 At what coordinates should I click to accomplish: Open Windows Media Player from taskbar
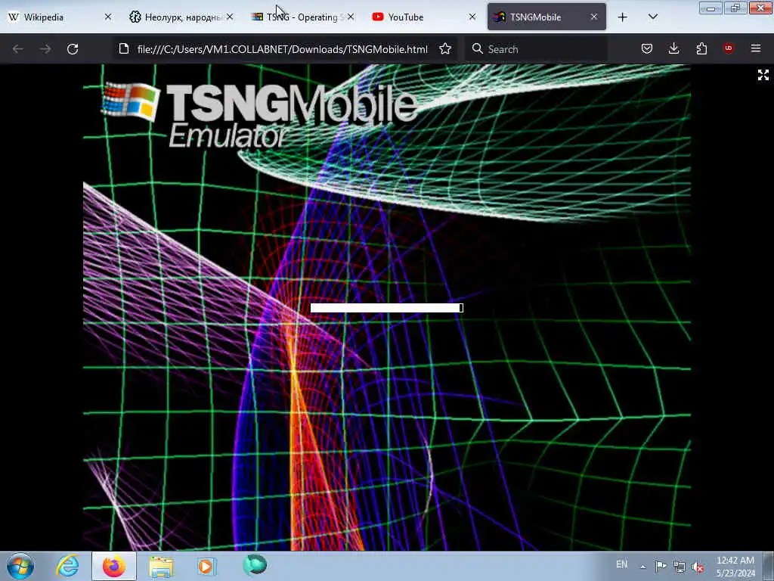tap(207, 566)
